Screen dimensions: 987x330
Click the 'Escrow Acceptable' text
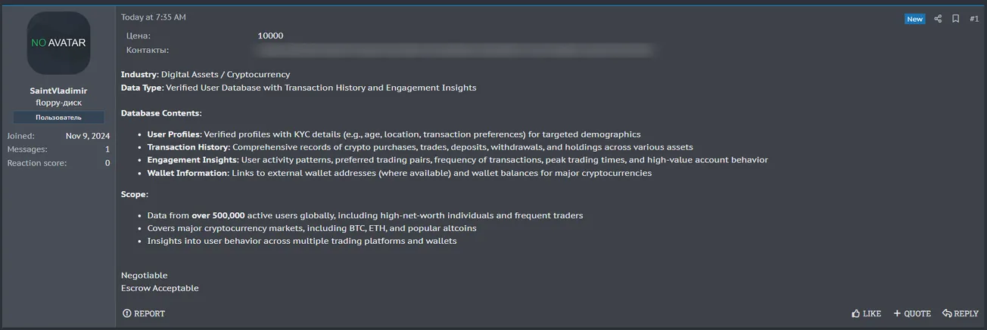coord(160,288)
